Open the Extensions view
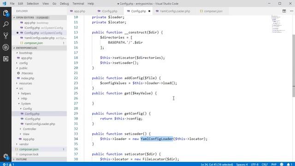 coord(6,59)
